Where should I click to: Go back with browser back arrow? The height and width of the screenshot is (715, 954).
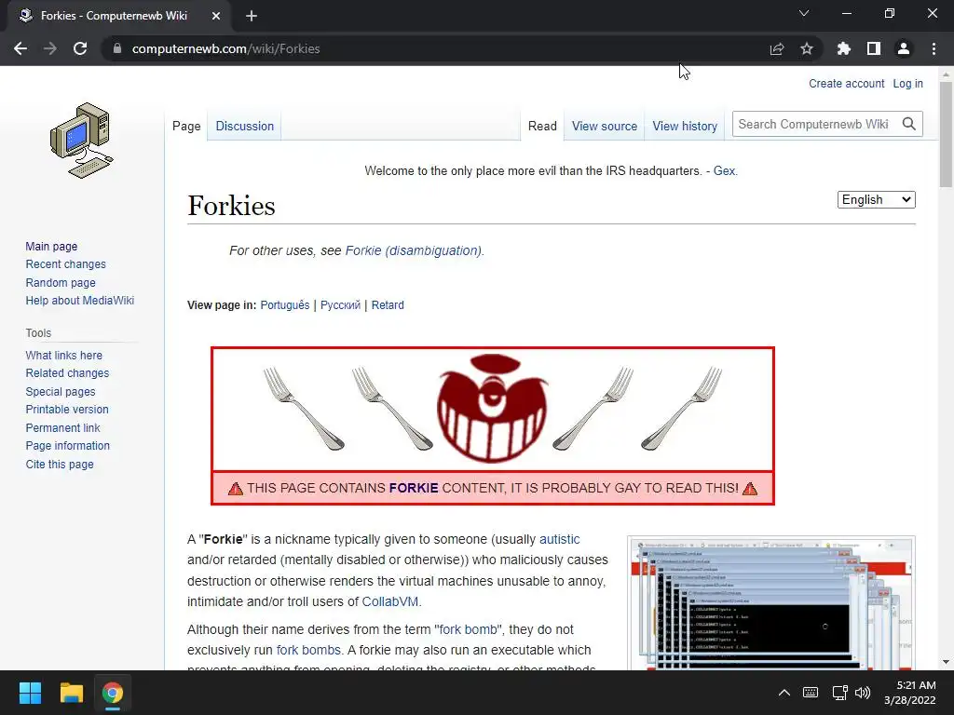click(20, 48)
